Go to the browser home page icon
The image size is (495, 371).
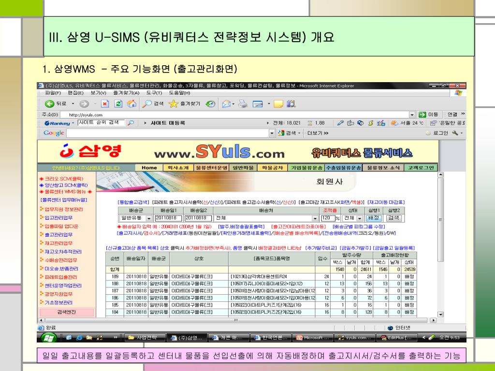click(131, 104)
